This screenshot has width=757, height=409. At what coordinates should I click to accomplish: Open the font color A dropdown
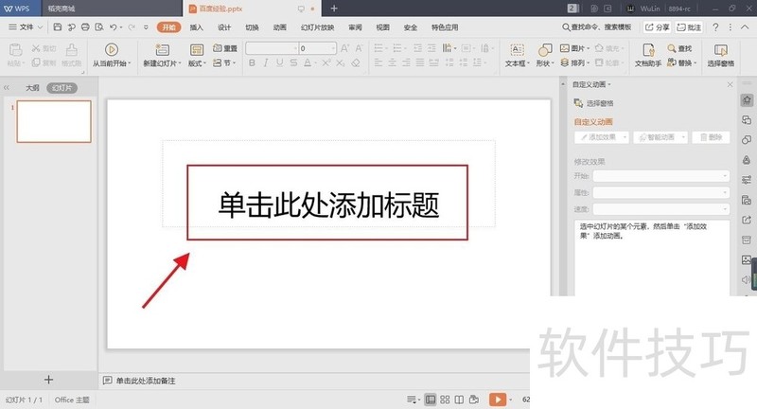tap(316, 63)
